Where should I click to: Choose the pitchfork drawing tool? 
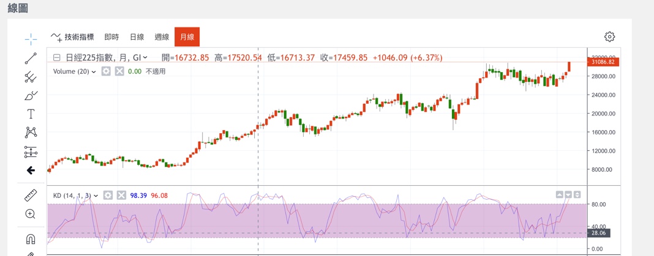31,77
